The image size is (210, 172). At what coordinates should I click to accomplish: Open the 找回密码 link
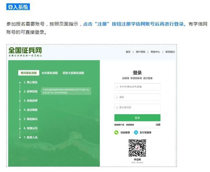click(x=130, y=125)
